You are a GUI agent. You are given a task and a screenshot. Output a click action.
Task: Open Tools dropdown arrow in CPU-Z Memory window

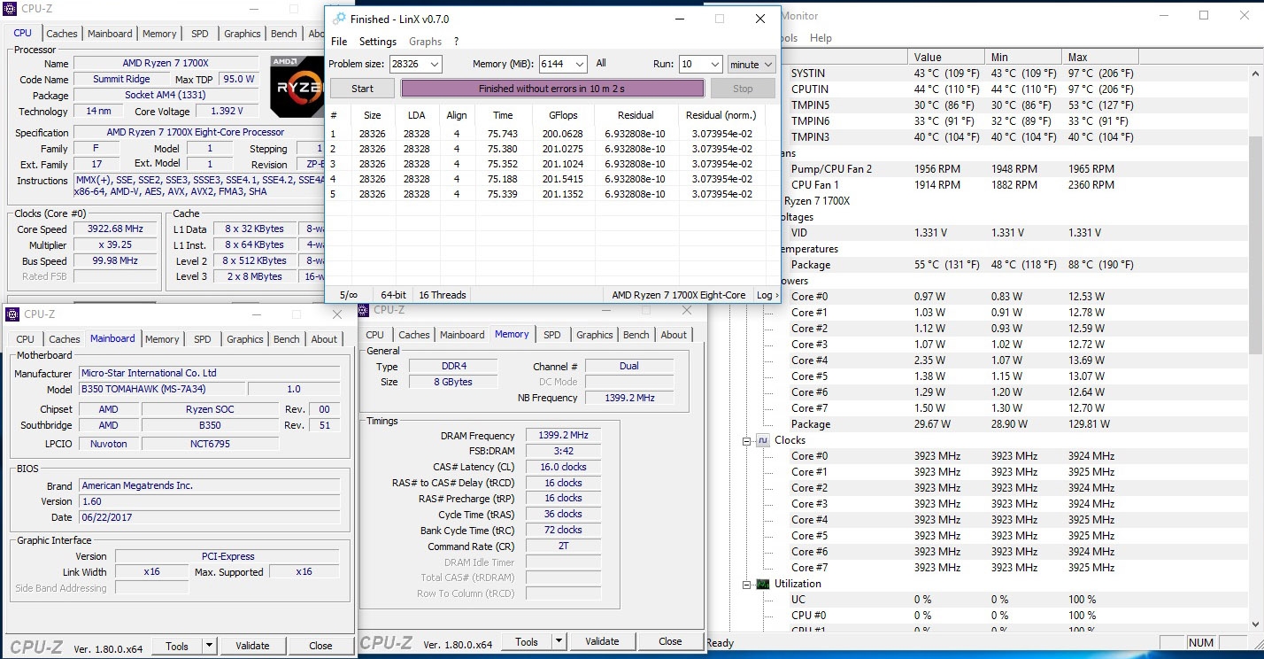tap(559, 641)
